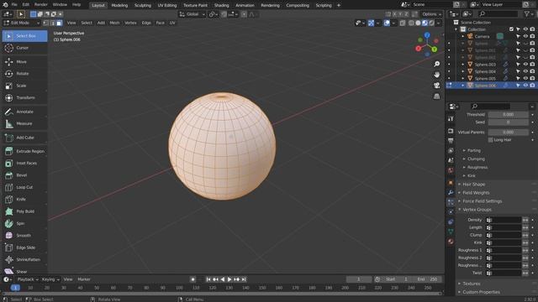
Task: Toggle the Long Hair checkbox
Action: pos(491,140)
